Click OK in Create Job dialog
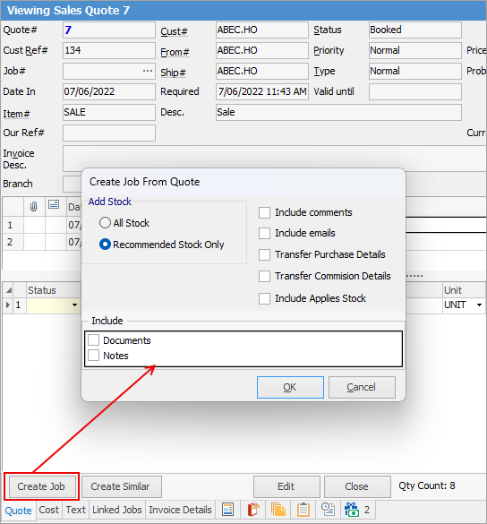 click(290, 387)
